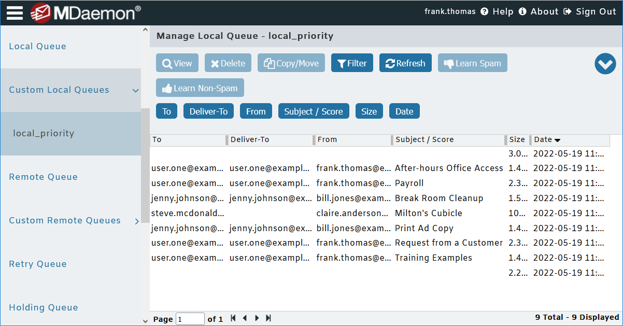
Task: Filter messages by Subject / Score
Action: pos(314,111)
